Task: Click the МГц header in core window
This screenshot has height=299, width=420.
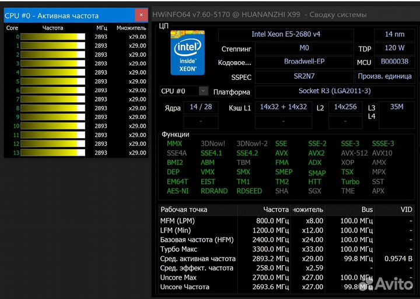Action: [101, 28]
